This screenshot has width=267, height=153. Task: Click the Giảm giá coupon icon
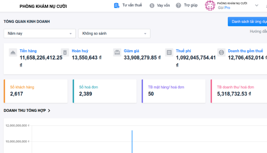[x=117, y=53]
